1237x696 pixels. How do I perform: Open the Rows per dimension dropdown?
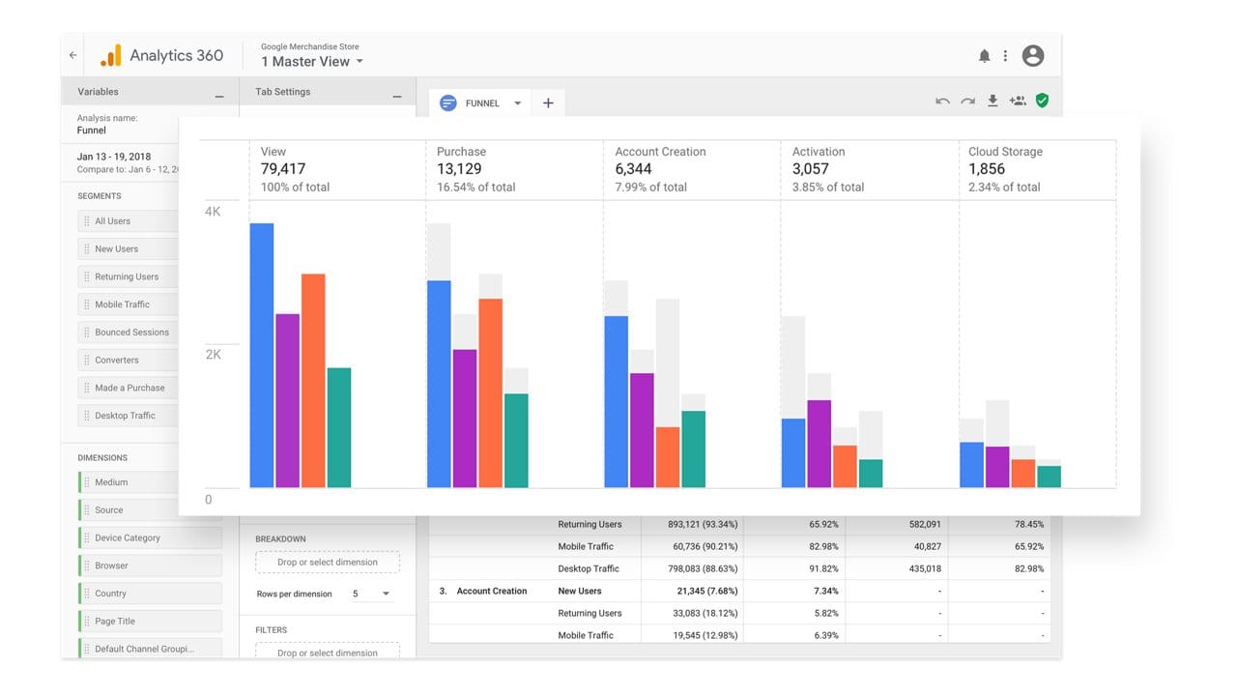coord(371,594)
